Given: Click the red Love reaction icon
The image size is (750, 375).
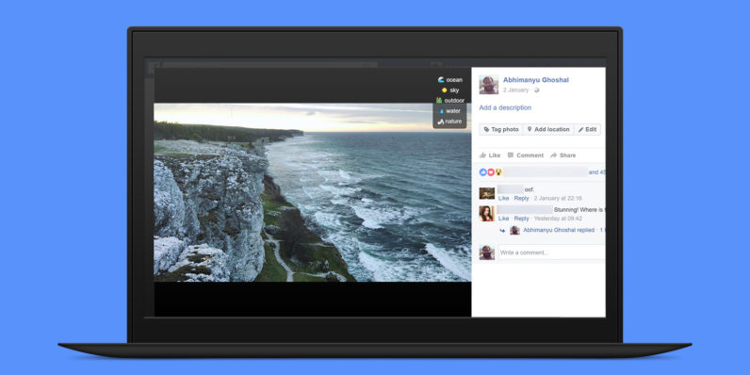Looking at the screenshot, I should [x=490, y=172].
